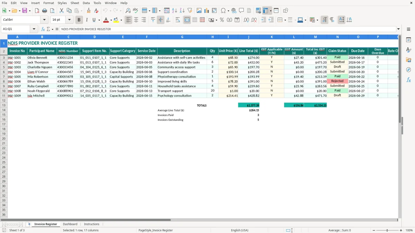Open the Font Size dropdown

[x=69, y=20]
